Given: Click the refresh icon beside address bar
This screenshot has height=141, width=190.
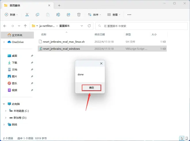Looking at the screenshot, I should pos(89,26).
